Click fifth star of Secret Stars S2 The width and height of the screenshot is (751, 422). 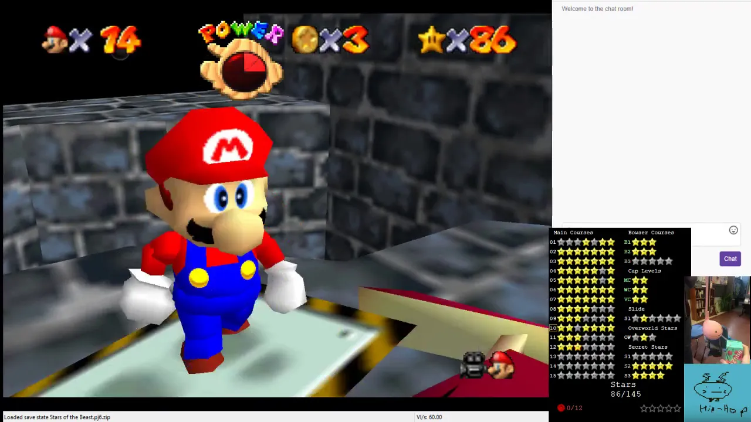coord(668,366)
